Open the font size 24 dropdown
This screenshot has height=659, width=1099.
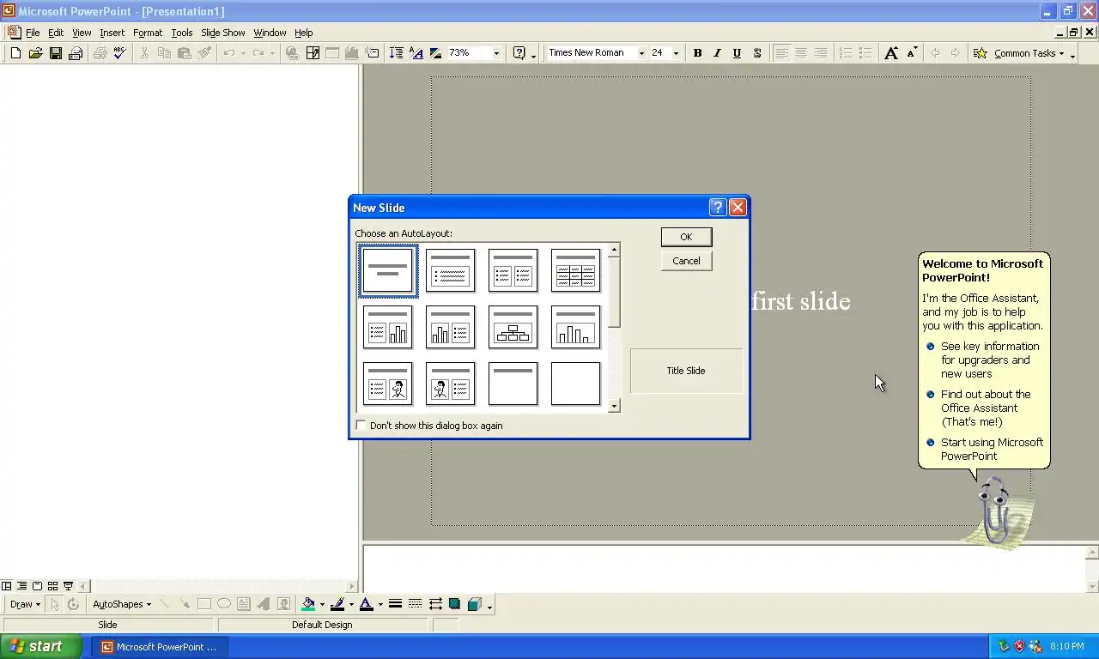[x=676, y=53]
